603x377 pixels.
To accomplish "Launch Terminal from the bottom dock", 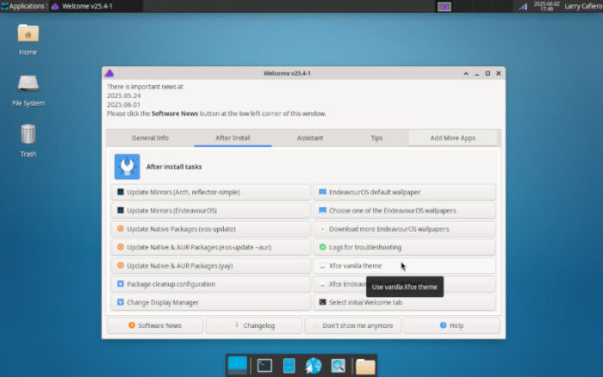I will (x=264, y=366).
